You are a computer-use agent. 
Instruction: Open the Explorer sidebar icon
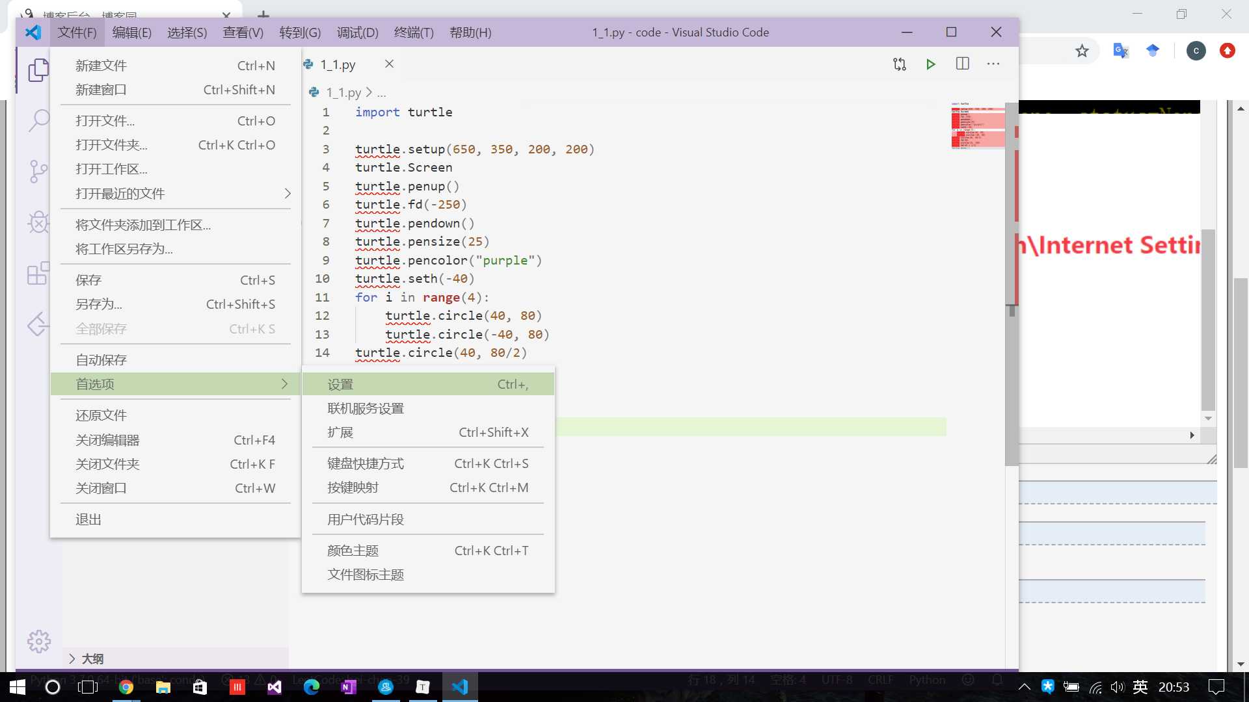[x=38, y=70]
